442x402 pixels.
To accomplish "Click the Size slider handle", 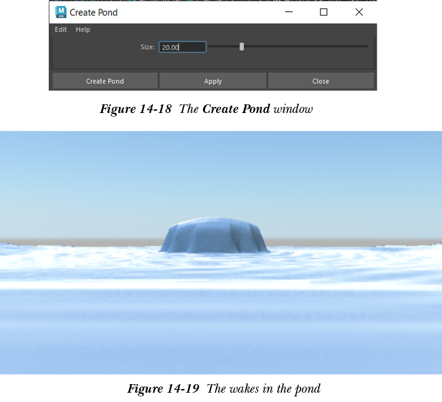I will coord(241,46).
